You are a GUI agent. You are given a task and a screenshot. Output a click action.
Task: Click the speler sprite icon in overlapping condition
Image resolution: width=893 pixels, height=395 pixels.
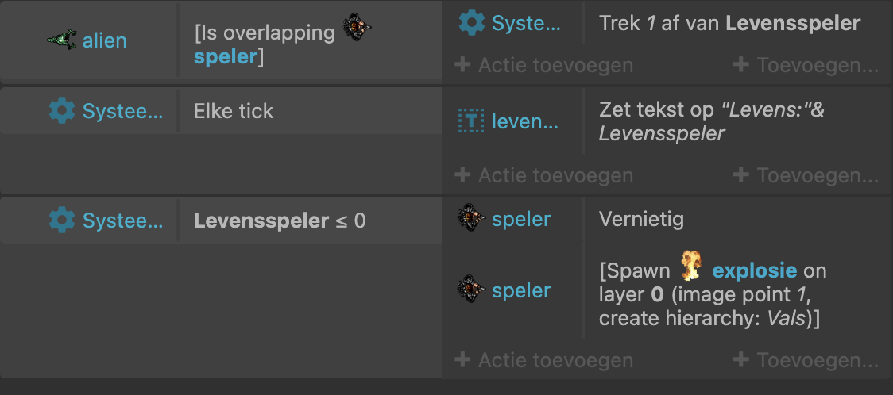click(x=357, y=27)
